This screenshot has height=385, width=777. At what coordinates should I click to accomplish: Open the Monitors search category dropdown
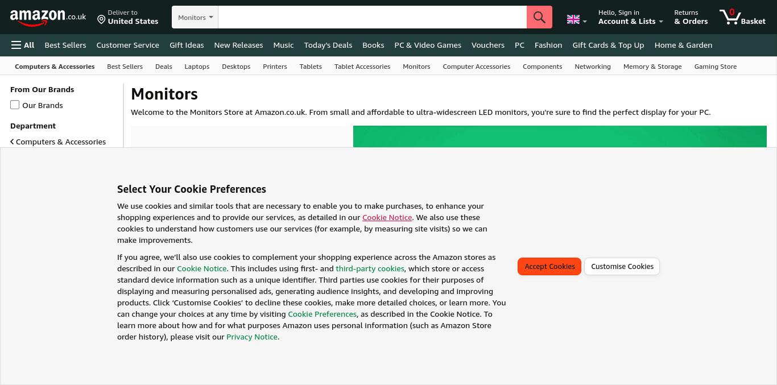pyautogui.click(x=195, y=17)
